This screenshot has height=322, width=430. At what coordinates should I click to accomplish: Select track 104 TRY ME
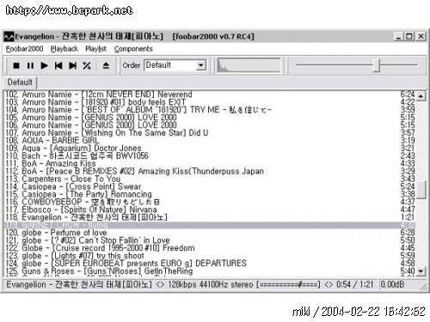click(x=210, y=110)
